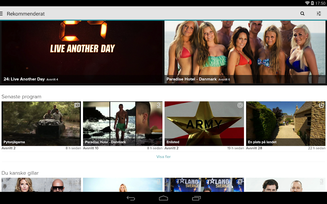Open the first Du kanske gillar thumbnail
The width and height of the screenshot is (327, 204).
[41, 185]
